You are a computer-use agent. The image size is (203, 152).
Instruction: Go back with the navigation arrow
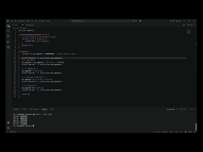pos(66,21)
